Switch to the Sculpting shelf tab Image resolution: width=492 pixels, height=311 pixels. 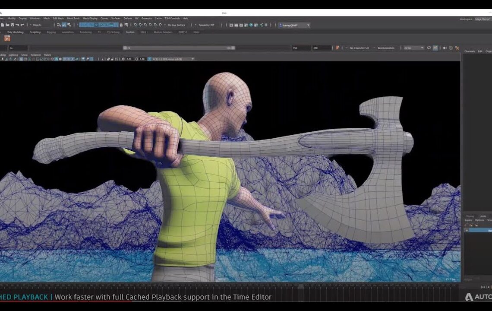35,32
